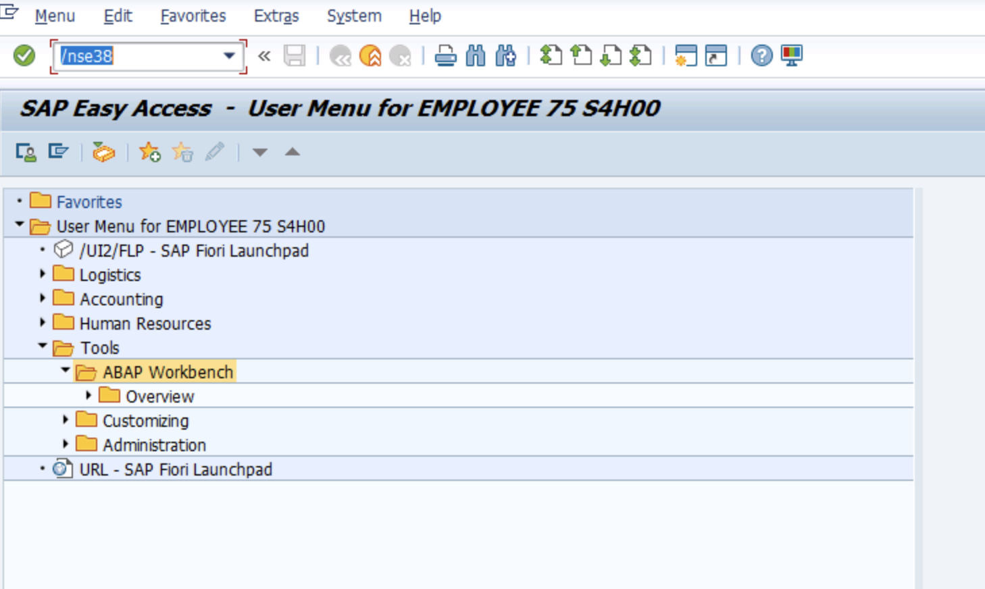Click the Print icon
The image size is (985, 589).
point(445,55)
